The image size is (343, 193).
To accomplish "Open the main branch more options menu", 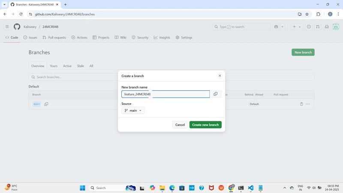I will [308, 104].
